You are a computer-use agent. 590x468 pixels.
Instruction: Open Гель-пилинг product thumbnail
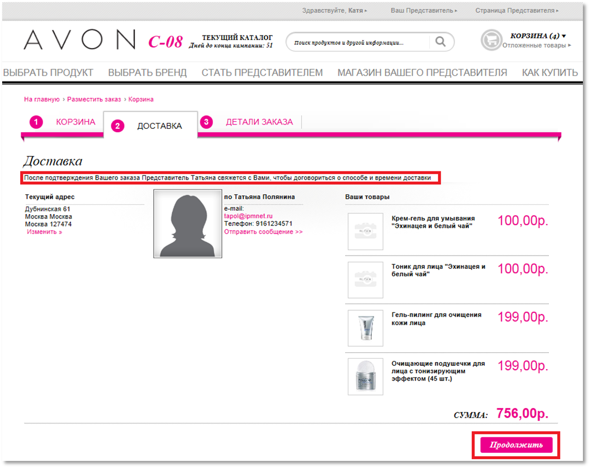[365, 328]
